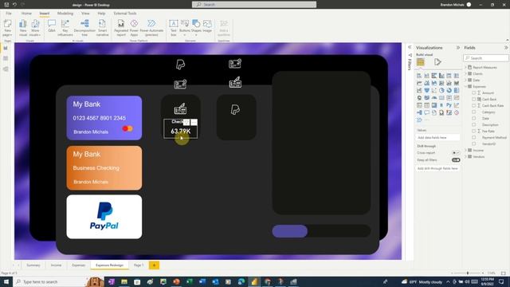Choose the pie chart visualization type
The width and height of the screenshot is (510, 287).
[441, 90]
